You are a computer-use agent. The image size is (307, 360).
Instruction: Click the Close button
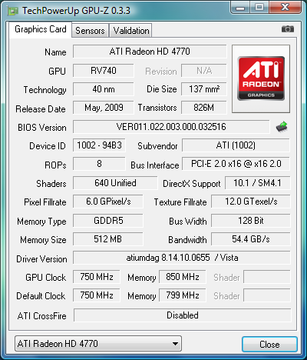point(269,344)
